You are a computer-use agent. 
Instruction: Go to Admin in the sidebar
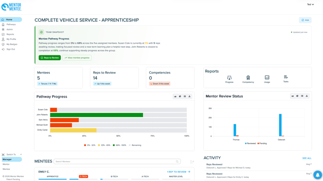9,29
